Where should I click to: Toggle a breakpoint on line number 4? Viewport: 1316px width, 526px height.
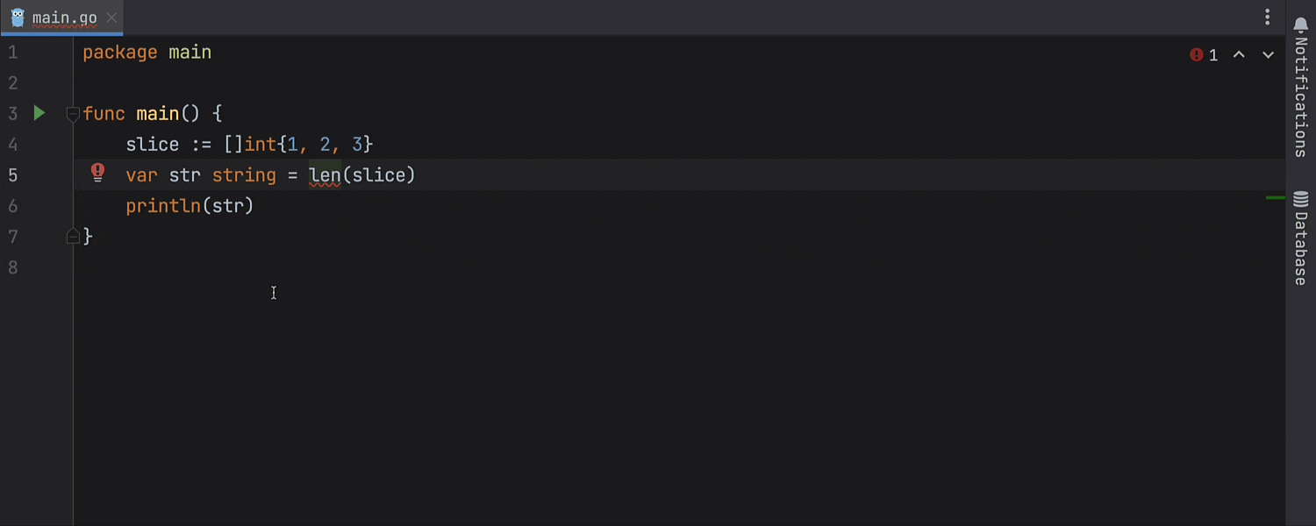pos(13,145)
